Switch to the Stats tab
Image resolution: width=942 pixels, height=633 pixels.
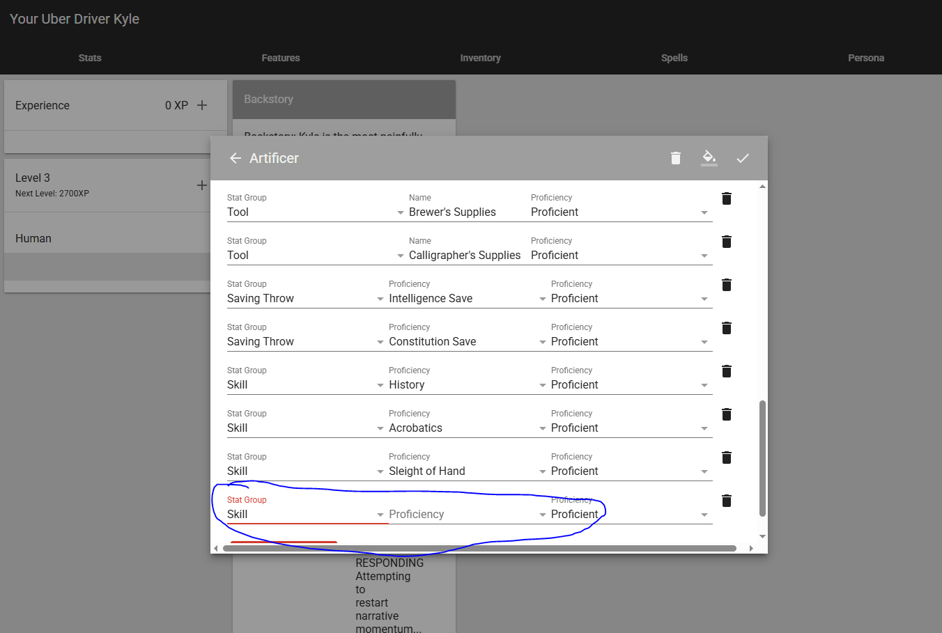90,58
